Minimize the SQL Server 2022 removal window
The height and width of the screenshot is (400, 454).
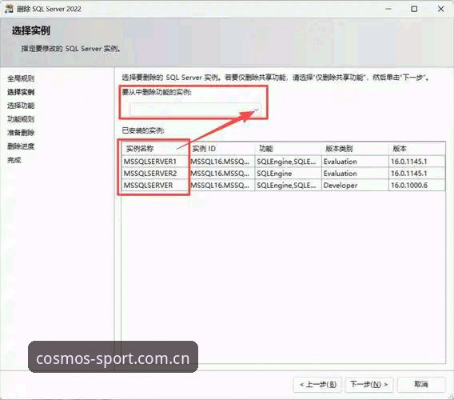point(388,9)
